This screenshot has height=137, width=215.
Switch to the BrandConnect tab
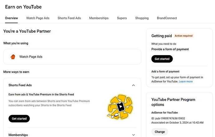tap(167, 18)
